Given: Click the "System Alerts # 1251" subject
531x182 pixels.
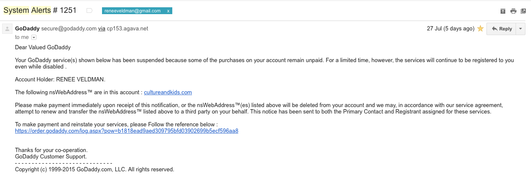Looking at the screenshot, I should click(x=40, y=11).
